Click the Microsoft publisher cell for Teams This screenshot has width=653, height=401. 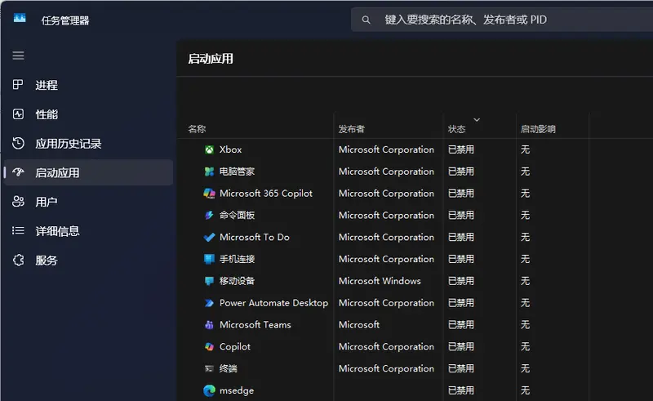coord(358,325)
